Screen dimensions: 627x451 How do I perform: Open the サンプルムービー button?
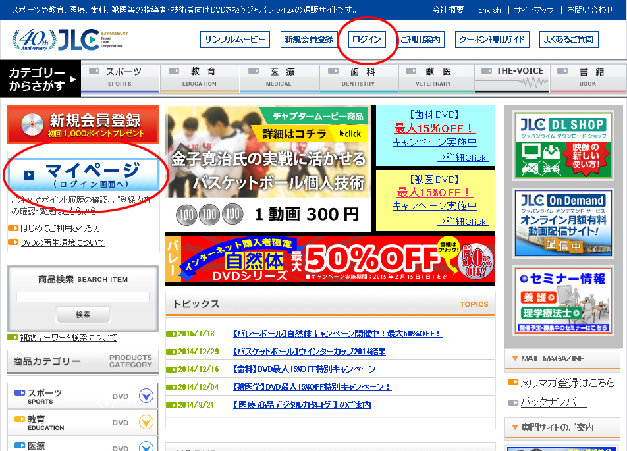(x=234, y=40)
